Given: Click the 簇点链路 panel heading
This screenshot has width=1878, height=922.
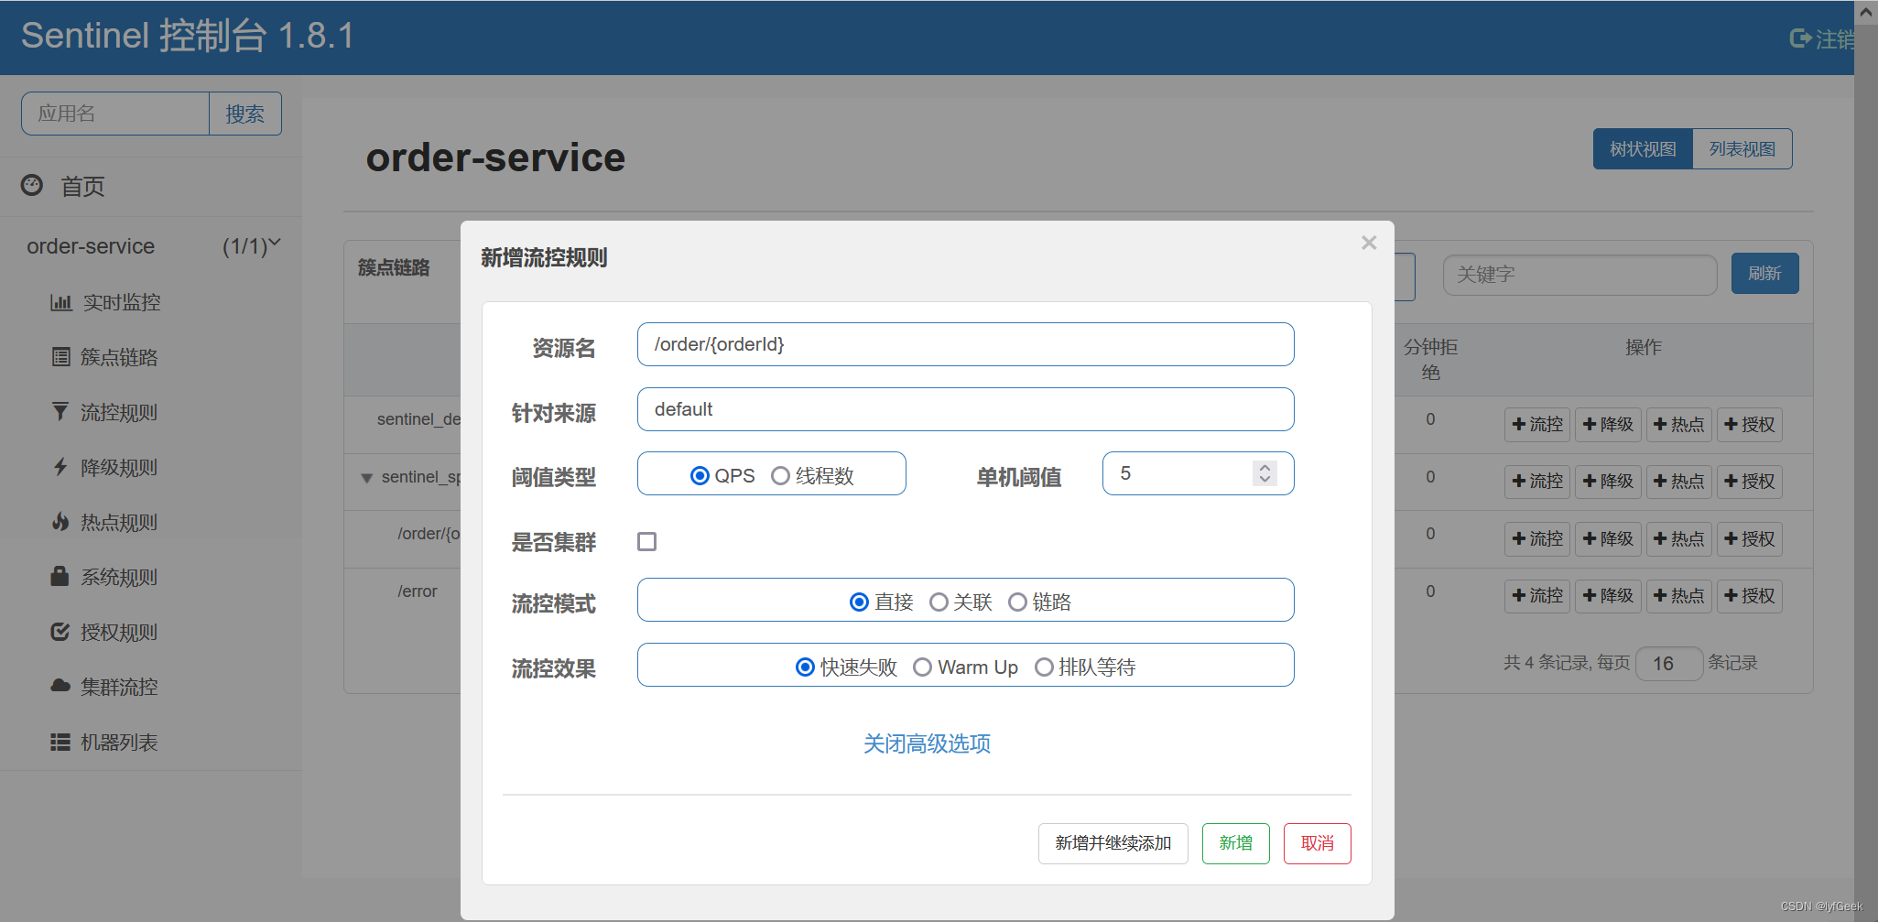Looking at the screenshot, I should pyautogui.click(x=394, y=267).
